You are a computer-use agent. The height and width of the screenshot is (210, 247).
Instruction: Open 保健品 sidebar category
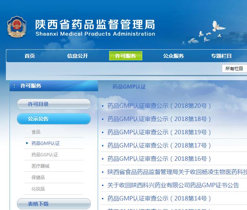point(38,177)
